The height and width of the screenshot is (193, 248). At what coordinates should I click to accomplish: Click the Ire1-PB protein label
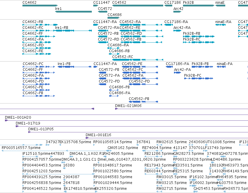(64, 64)
